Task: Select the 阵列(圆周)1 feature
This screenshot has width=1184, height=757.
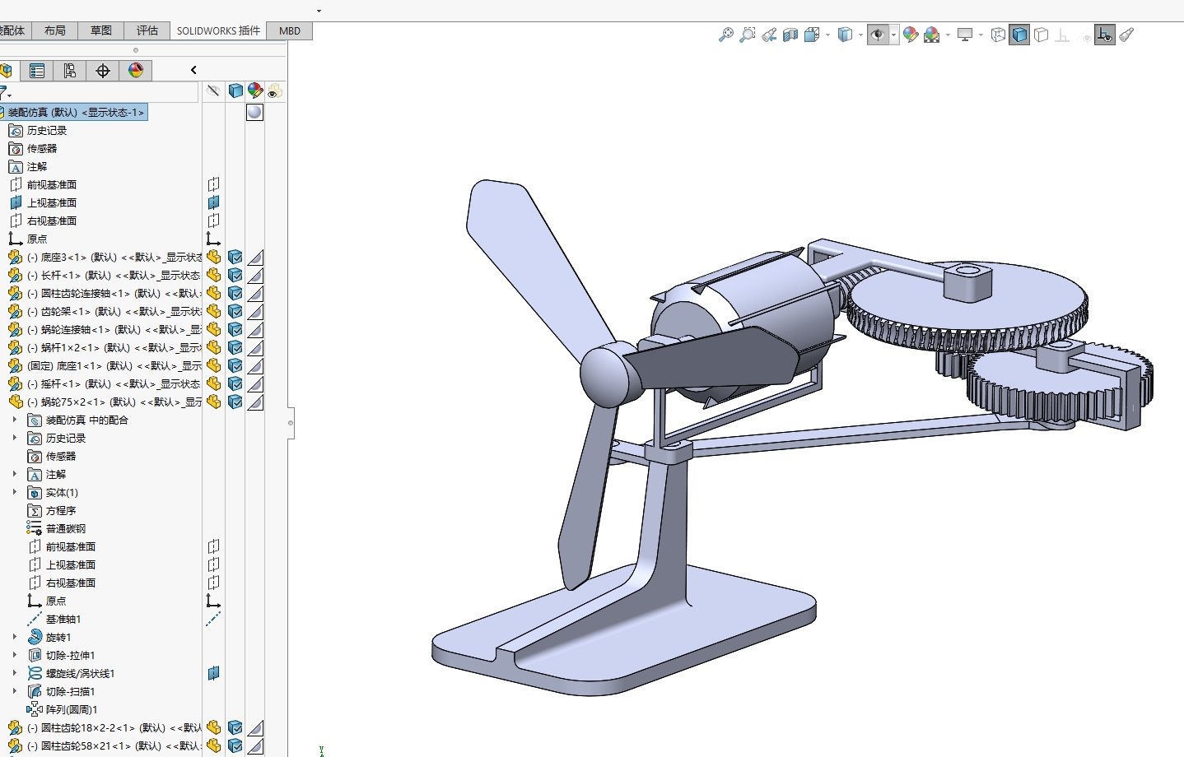Action: (72, 709)
